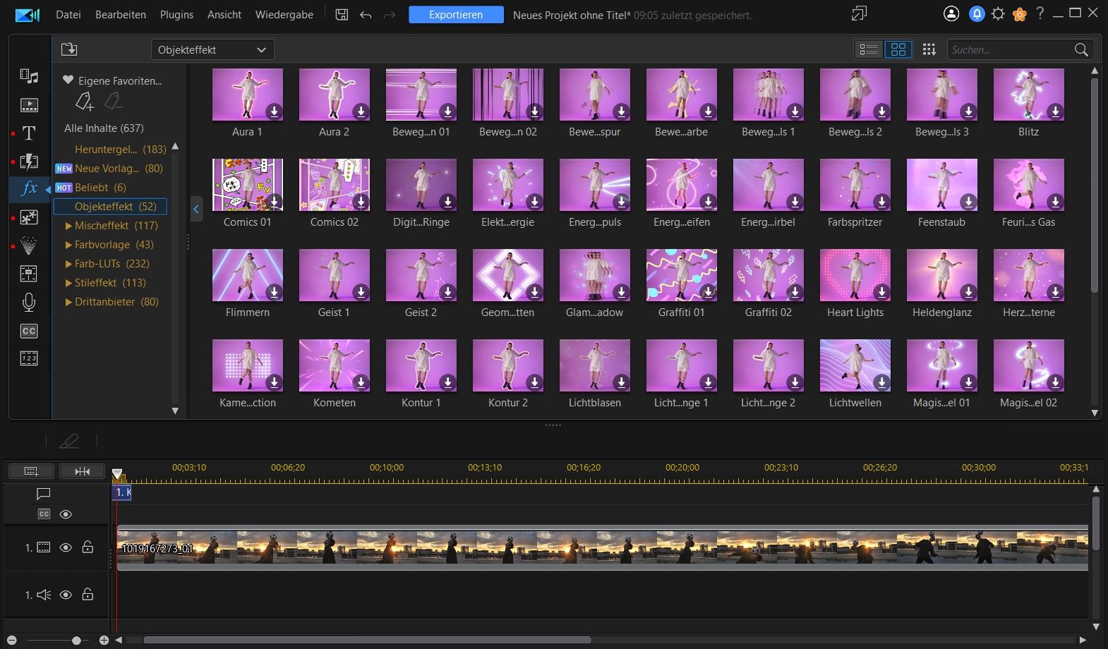Open the Plugins menu

(176, 15)
